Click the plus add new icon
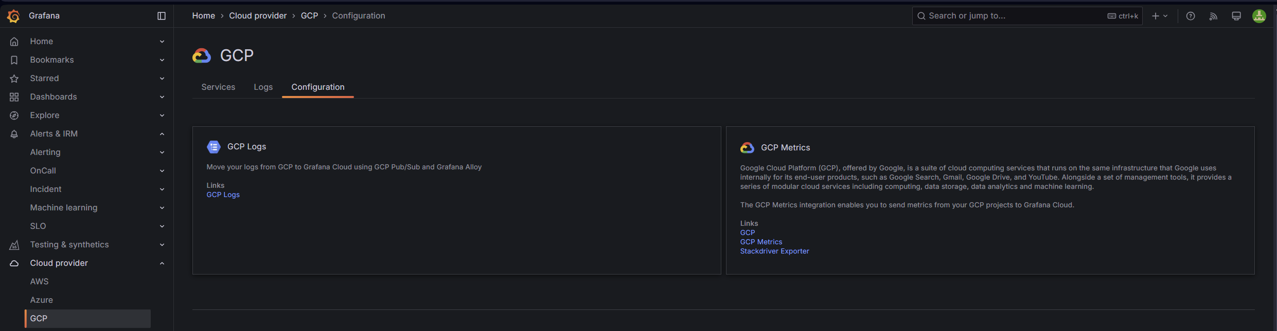 point(1156,16)
